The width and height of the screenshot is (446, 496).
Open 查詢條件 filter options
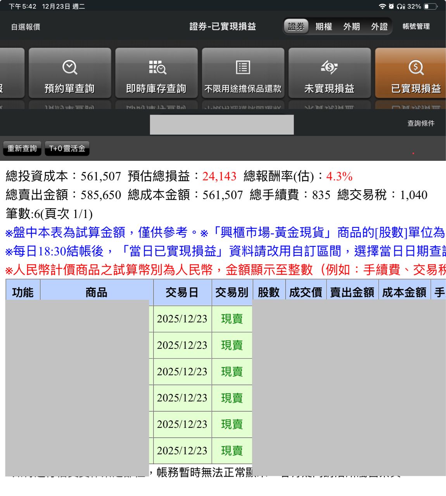pyautogui.click(x=421, y=123)
